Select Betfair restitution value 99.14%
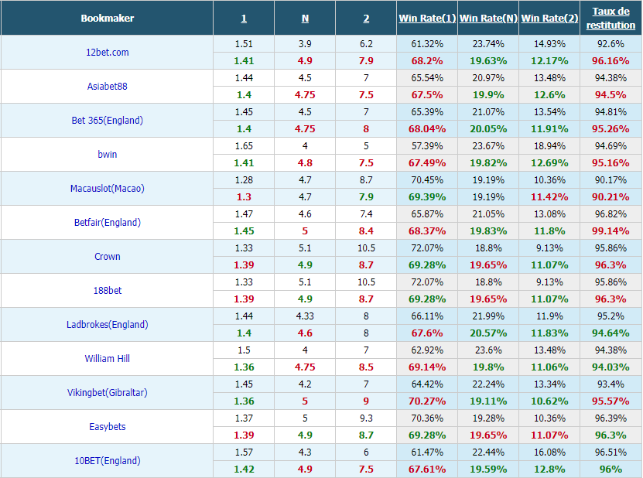 611,231
